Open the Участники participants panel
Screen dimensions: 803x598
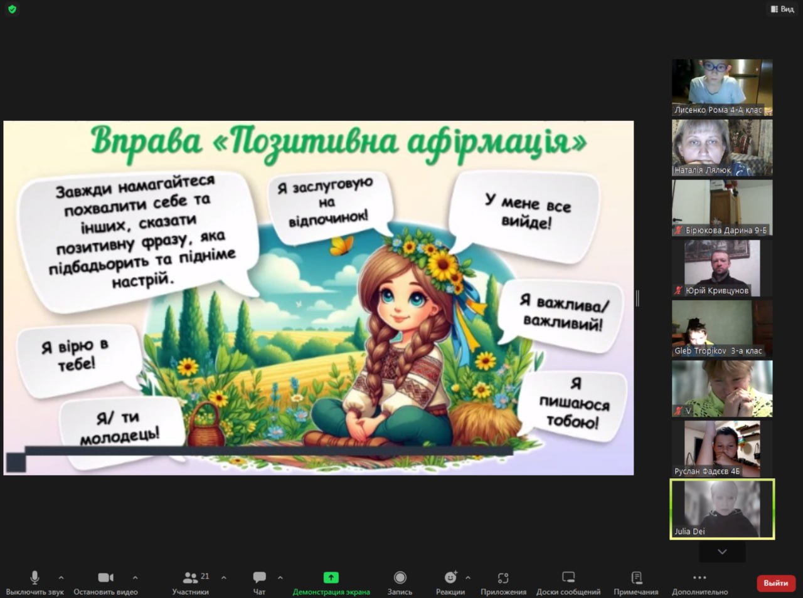[x=190, y=577]
